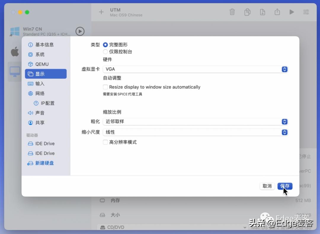Screen dimensions: 320x234
Task: Check the 高分辨率模式 option
Action: tap(105, 142)
